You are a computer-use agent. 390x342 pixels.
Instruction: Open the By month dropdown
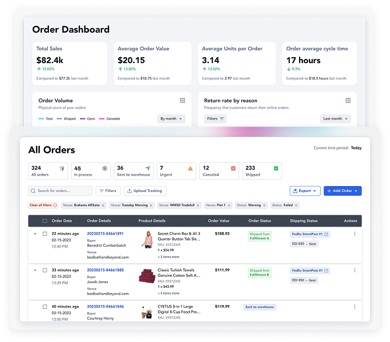(171, 119)
